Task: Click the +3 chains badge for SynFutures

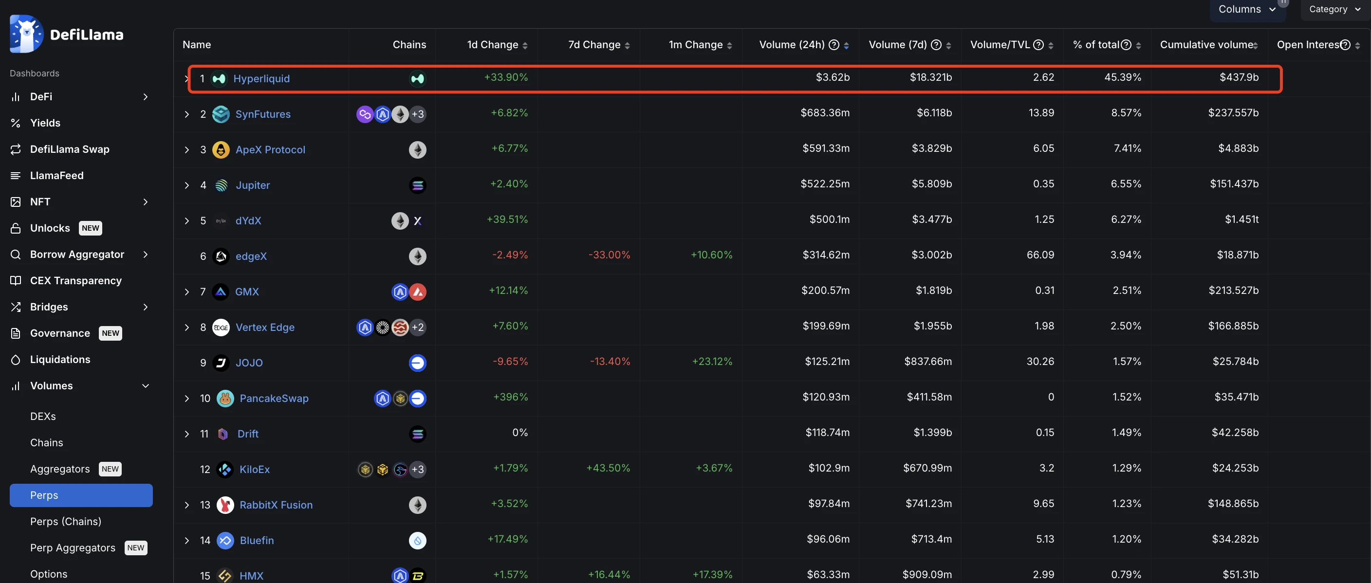Action: coord(418,114)
